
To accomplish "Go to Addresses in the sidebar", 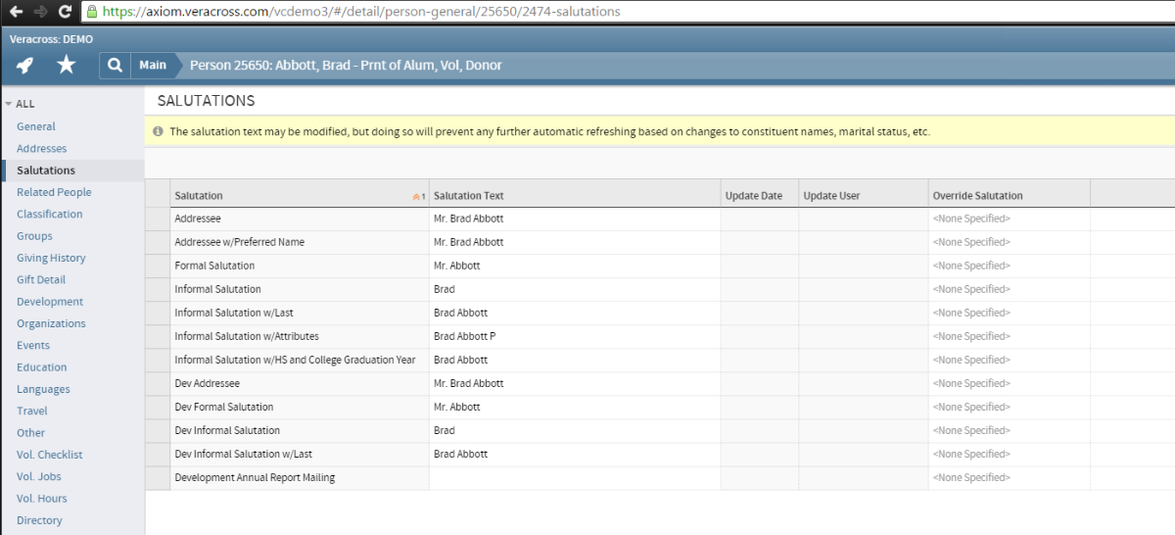I will pos(42,149).
